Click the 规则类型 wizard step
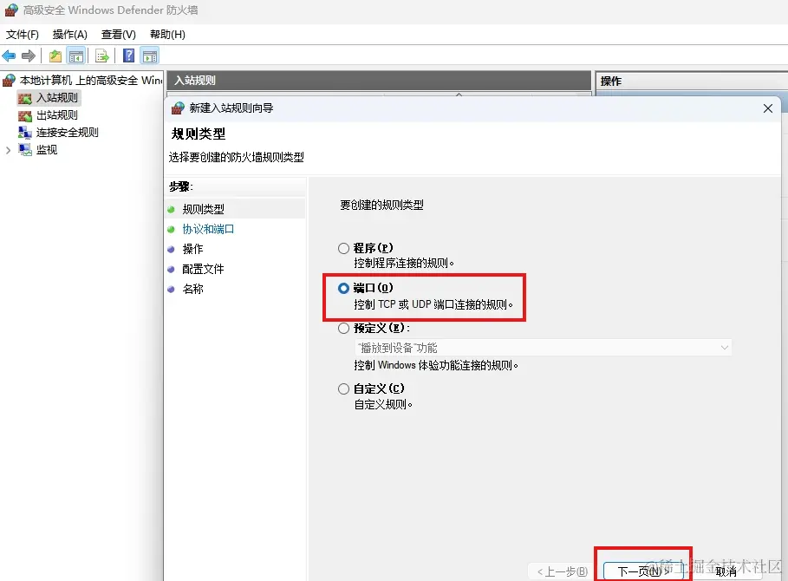The width and height of the screenshot is (788, 581). pos(203,209)
